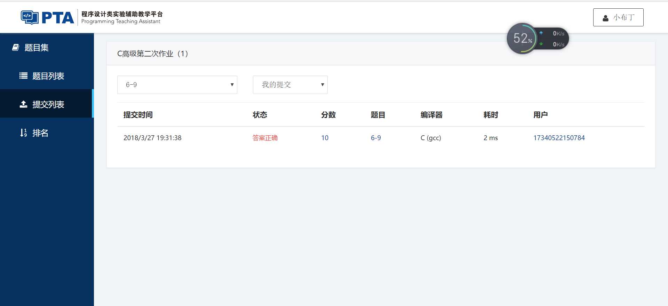Click the 52% network speed widget

click(537, 39)
